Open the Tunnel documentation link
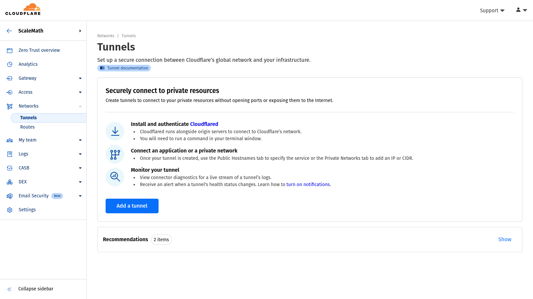The image size is (533, 299). [x=124, y=68]
